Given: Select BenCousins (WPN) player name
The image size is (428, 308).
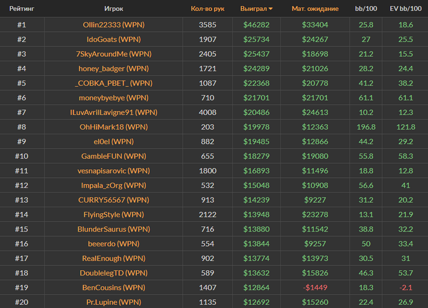Looking at the screenshot, I should (114, 287).
